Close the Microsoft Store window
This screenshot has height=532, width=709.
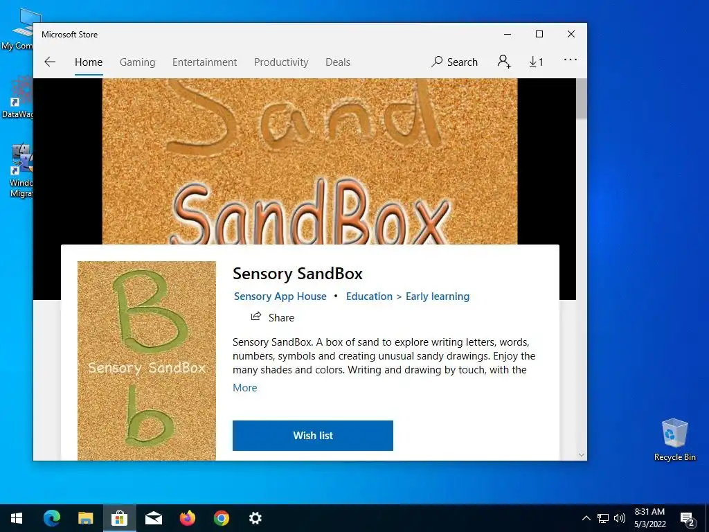pos(571,35)
